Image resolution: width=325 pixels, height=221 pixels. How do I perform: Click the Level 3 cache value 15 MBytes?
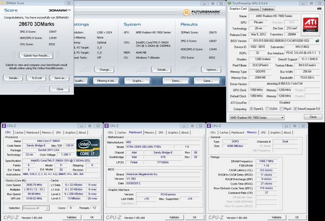click(74, 198)
